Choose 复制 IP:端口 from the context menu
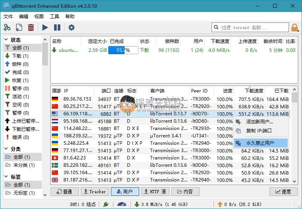This screenshot has height=209, width=302. pos(261,130)
